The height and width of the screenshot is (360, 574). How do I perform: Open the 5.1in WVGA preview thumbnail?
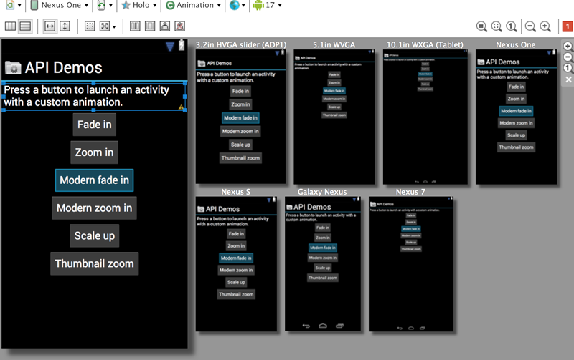[x=334, y=117]
